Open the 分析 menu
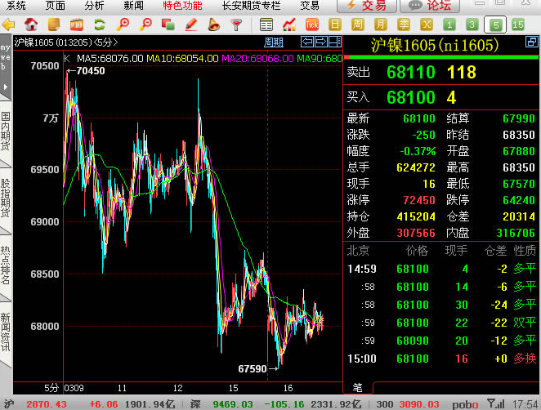The height and width of the screenshot is (410, 541). 94,6
